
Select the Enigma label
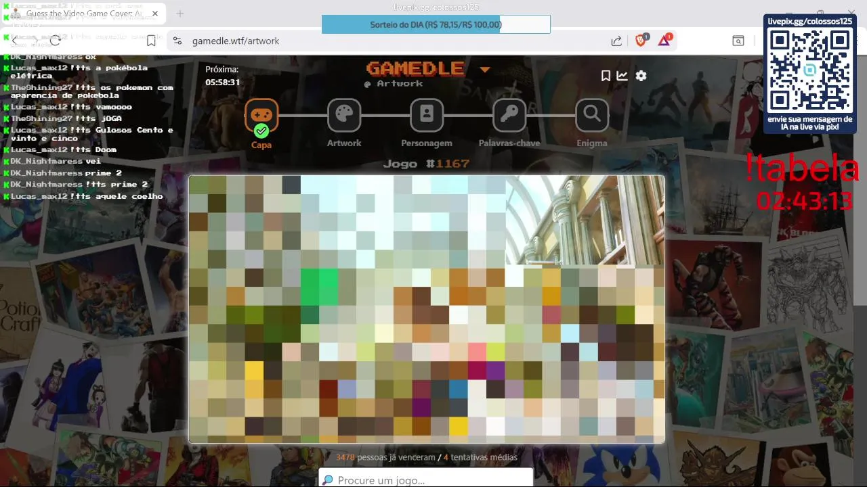point(592,143)
